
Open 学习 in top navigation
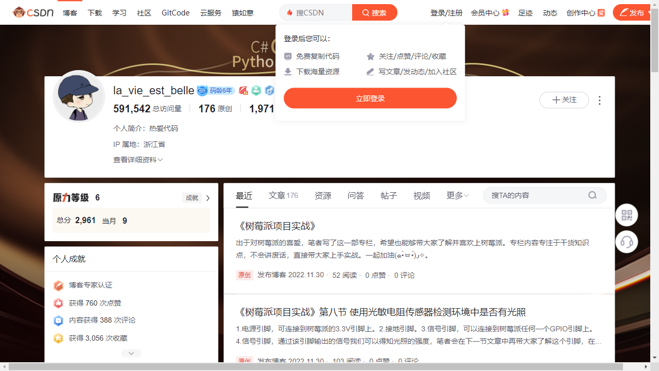point(119,13)
